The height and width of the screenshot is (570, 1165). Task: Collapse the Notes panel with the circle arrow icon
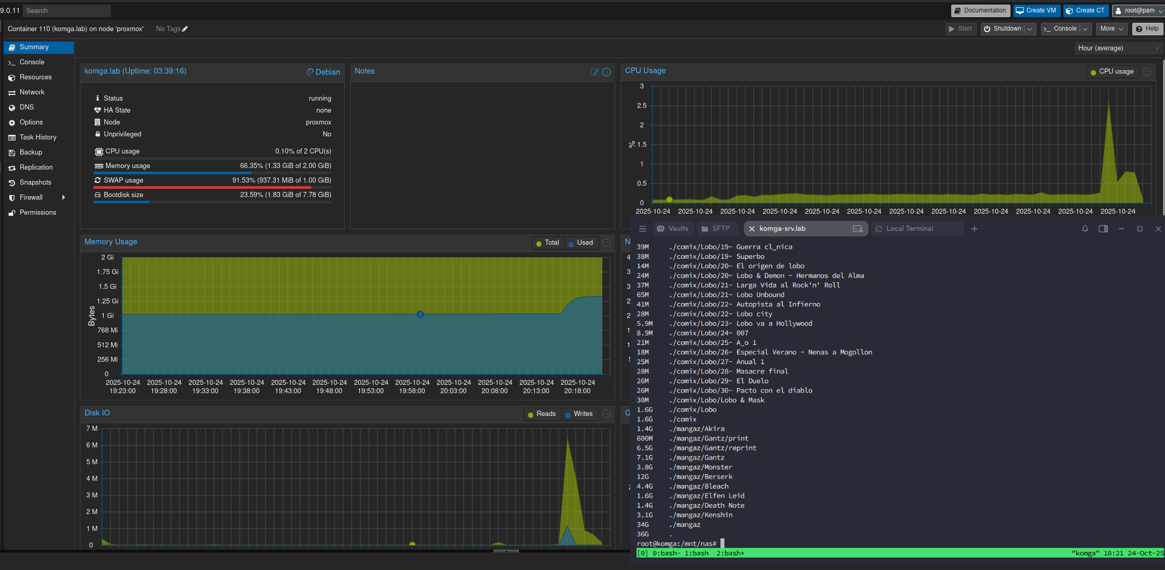click(606, 72)
